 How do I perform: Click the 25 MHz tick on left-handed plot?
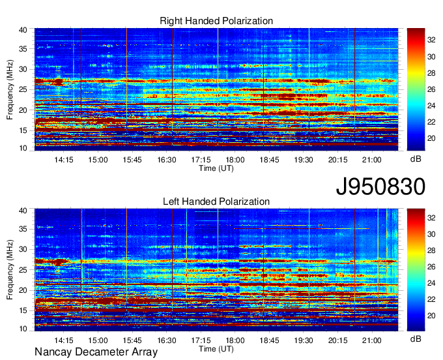click(x=23, y=270)
